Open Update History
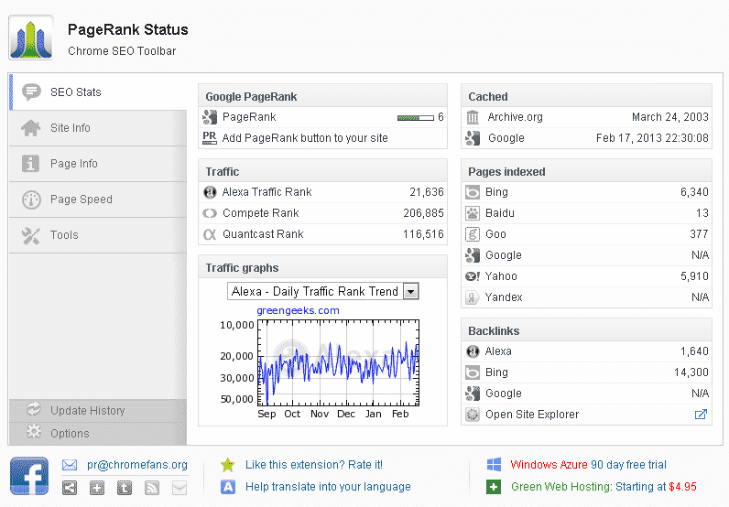Viewport: 729px width, 507px height. 98,410
